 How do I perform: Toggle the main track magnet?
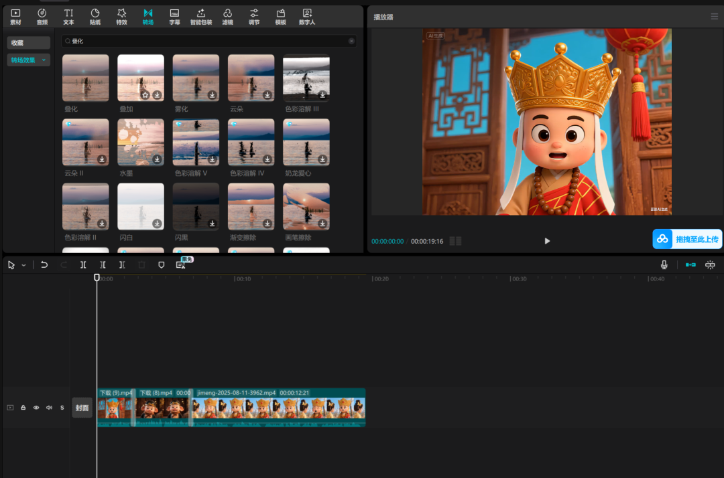click(690, 264)
